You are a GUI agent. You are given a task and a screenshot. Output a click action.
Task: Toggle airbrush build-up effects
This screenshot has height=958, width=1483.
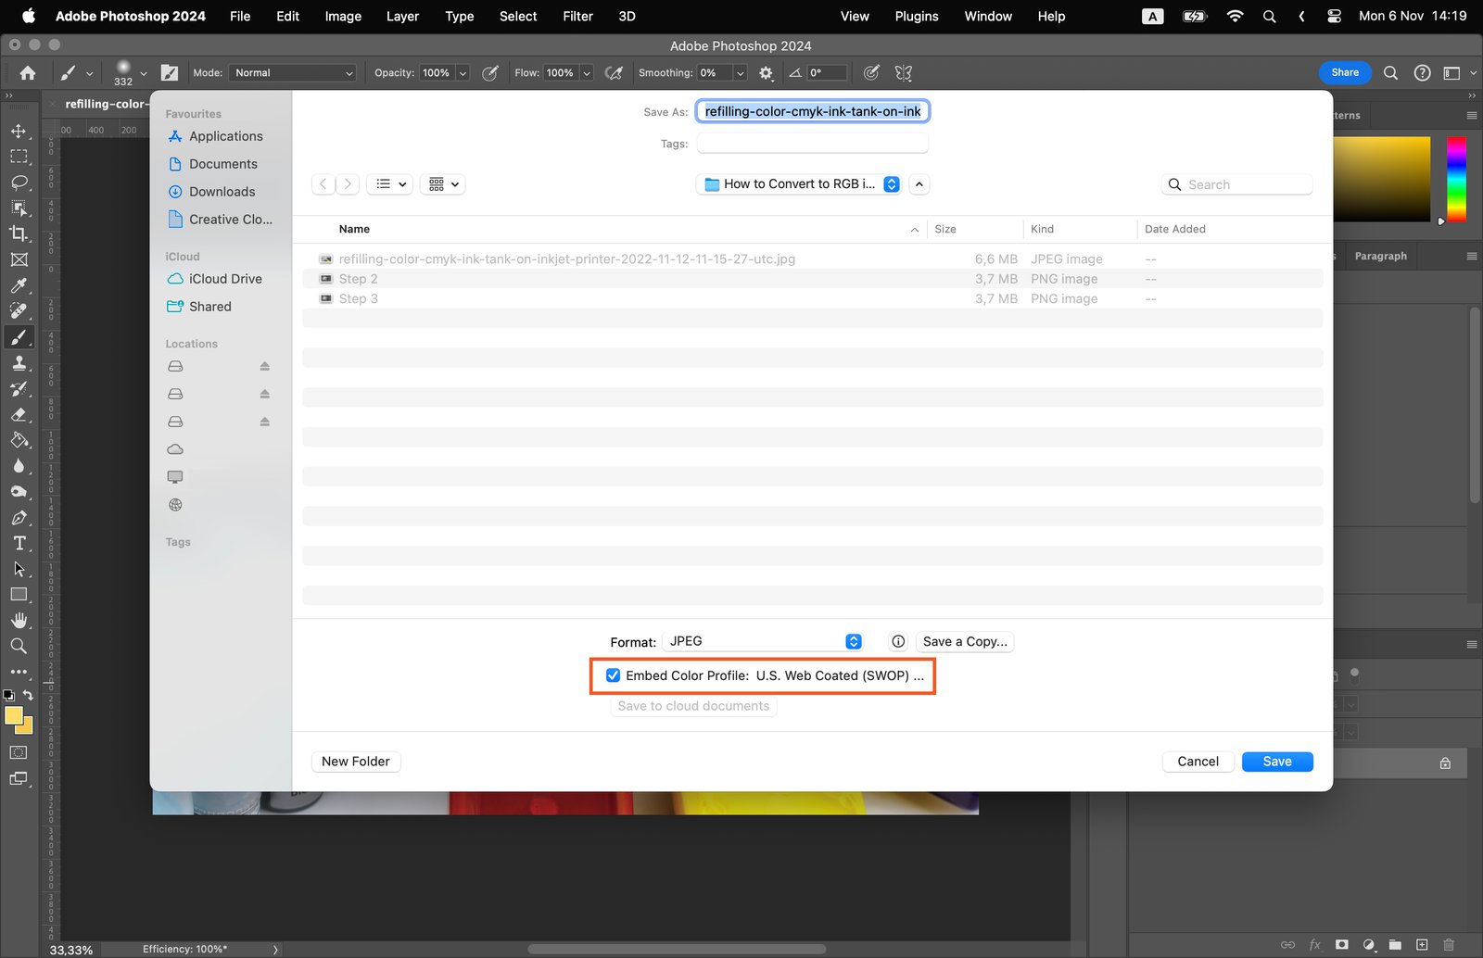click(x=614, y=73)
